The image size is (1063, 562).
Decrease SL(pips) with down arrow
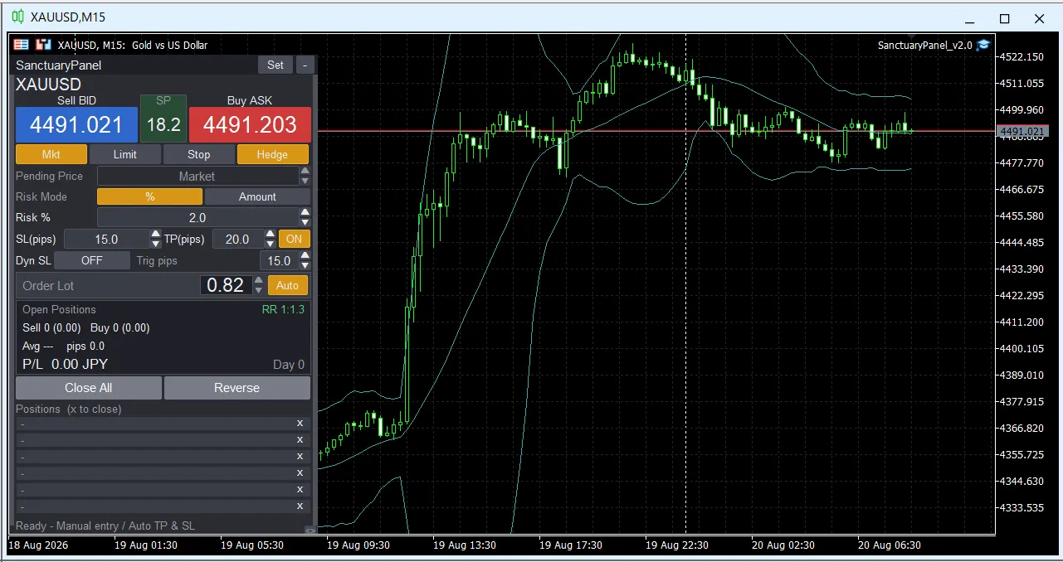[x=155, y=244]
